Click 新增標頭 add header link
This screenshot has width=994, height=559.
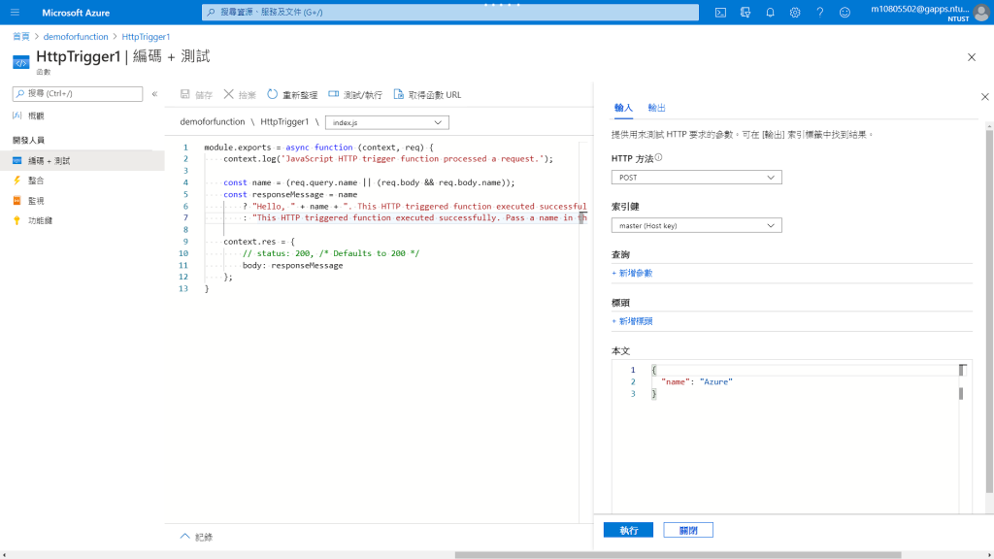click(x=632, y=321)
